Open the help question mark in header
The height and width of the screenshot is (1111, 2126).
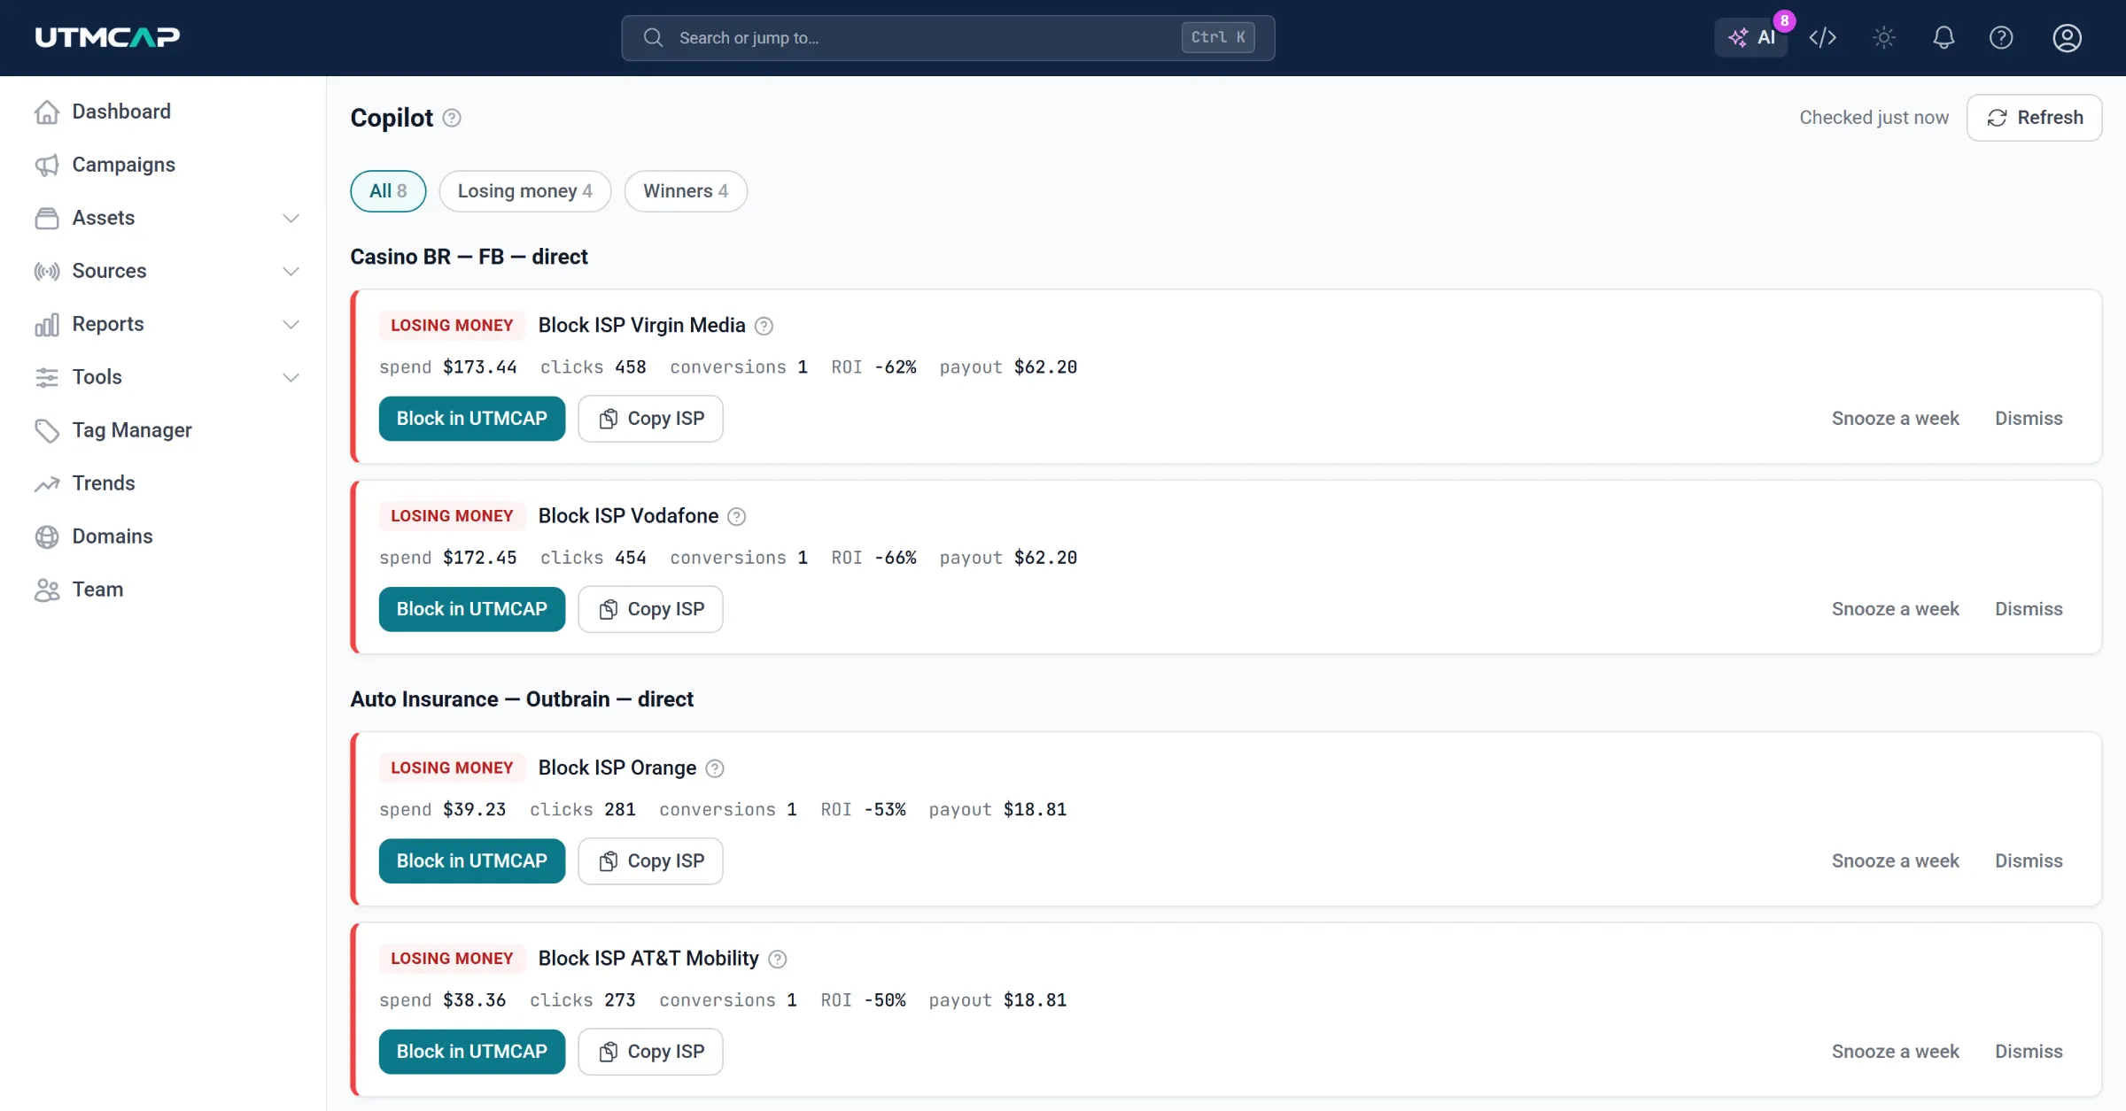tap(2001, 37)
